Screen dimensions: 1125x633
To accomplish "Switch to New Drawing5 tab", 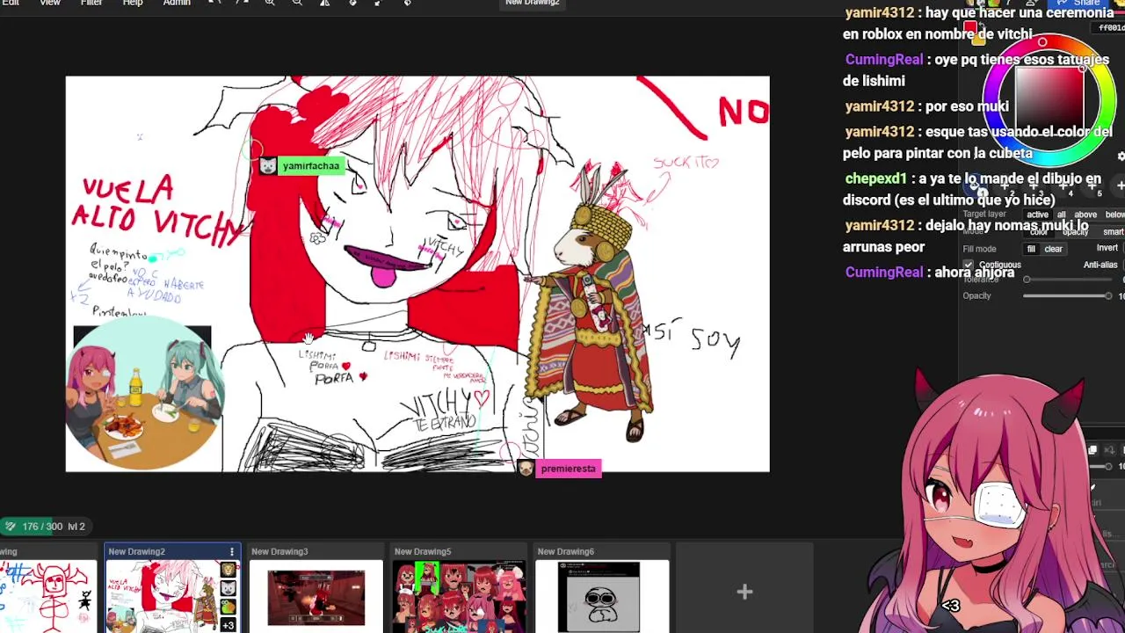I will [x=423, y=551].
